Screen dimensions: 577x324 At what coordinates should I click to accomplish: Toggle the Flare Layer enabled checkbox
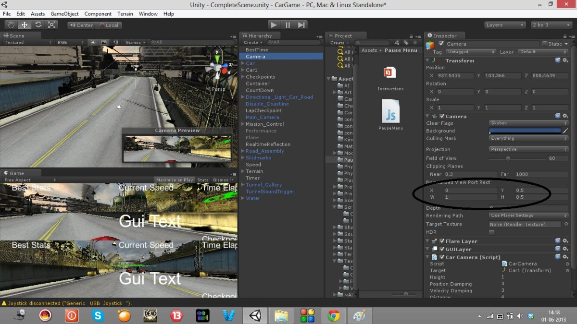point(442,241)
